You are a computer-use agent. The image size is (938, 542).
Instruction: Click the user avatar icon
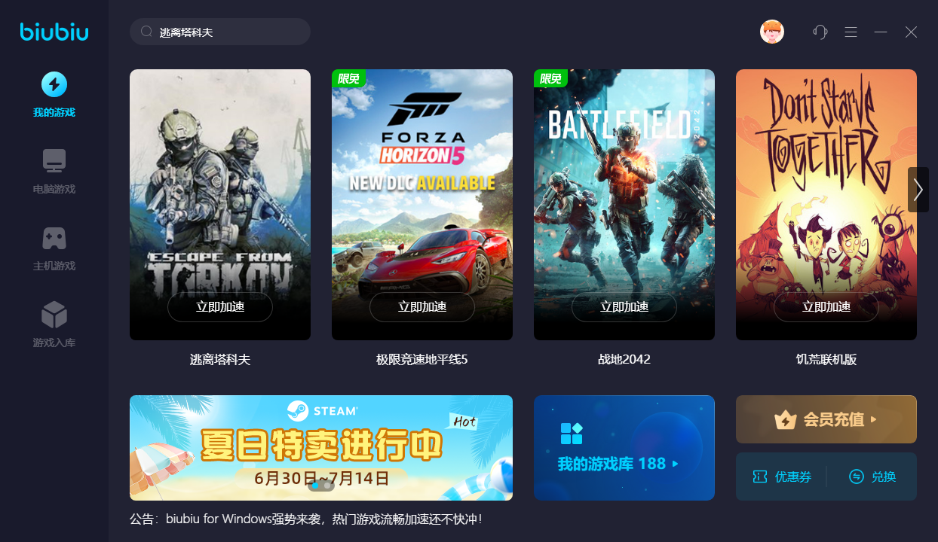pyautogui.click(x=772, y=32)
